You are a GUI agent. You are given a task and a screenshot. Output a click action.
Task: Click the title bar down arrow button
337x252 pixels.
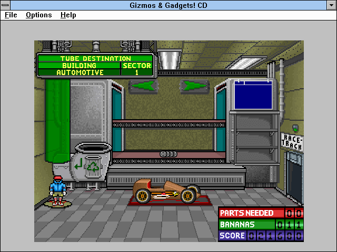point(332,5)
